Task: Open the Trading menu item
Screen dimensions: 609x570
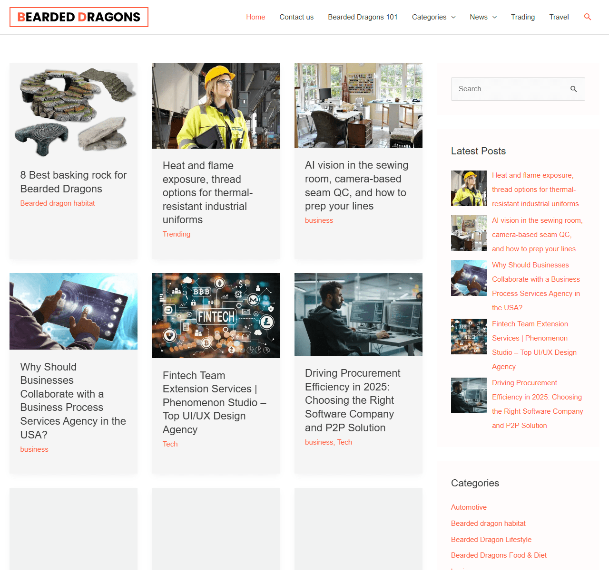Action: point(522,17)
